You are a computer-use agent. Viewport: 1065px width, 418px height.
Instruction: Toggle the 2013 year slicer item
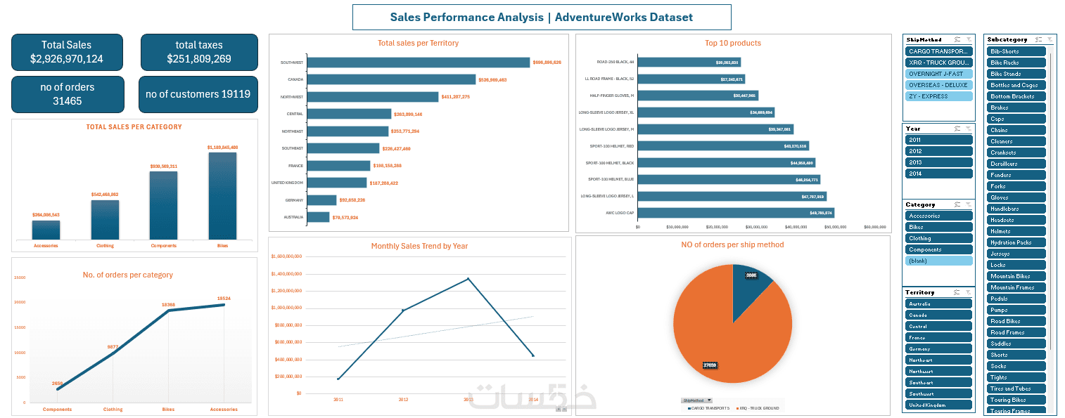click(939, 162)
